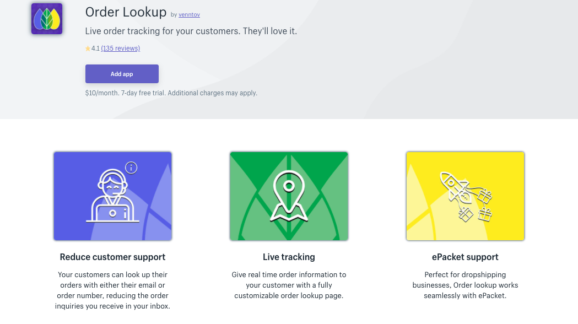Viewport: 578px width, 324px height.
Task: Select the blue Reduce customer support image
Action: click(113, 196)
